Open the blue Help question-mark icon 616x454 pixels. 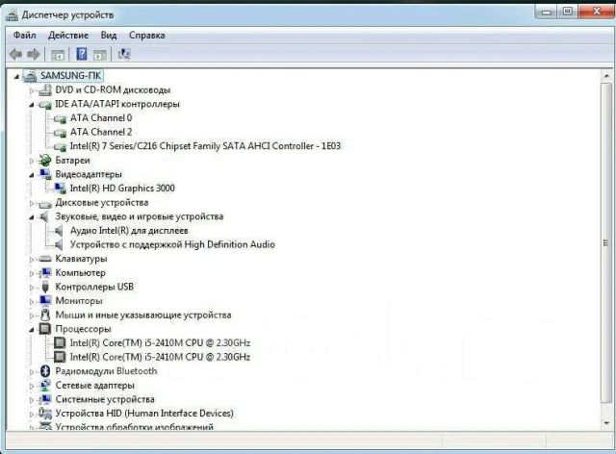click(81, 54)
